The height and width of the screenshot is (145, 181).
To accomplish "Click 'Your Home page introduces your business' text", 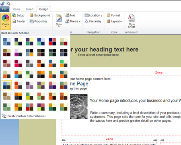I will click(x=136, y=101).
